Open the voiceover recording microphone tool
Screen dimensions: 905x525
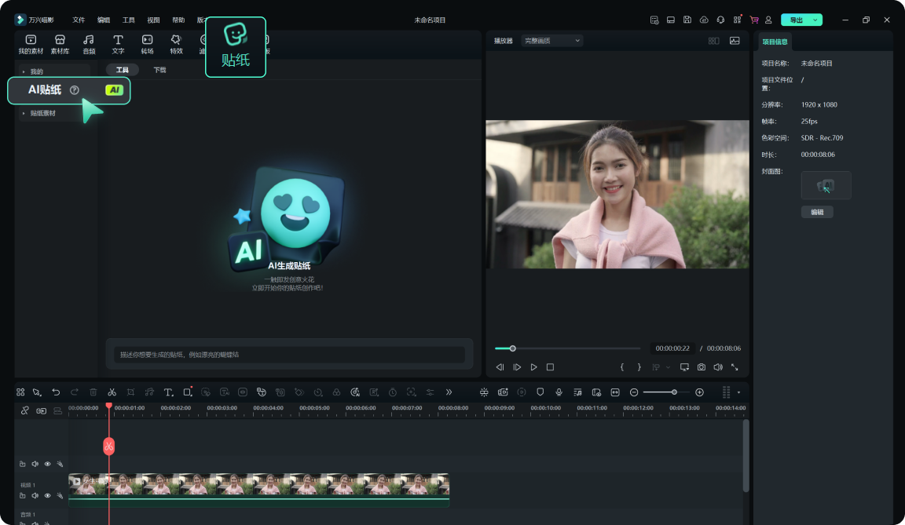(559, 392)
